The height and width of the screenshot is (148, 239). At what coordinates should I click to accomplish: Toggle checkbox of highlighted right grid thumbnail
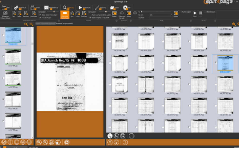(x=216, y=63)
